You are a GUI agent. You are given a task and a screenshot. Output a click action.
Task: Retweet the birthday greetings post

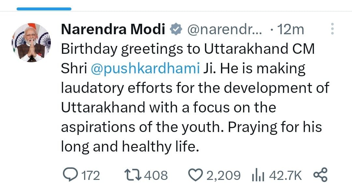(132, 175)
